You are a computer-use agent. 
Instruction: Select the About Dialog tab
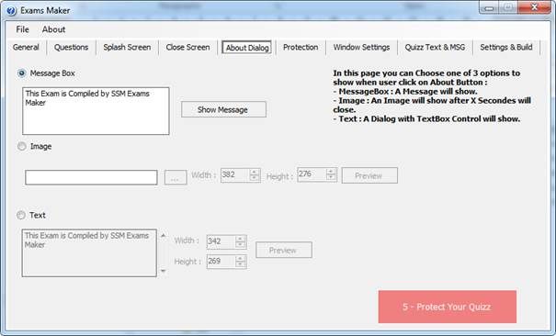pyautogui.click(x=247, y=48)
